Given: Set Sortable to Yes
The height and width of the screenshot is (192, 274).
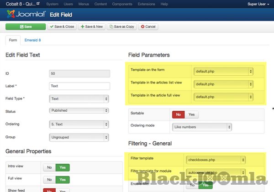Looking at the screenshot, I should (x=191, y=114).
